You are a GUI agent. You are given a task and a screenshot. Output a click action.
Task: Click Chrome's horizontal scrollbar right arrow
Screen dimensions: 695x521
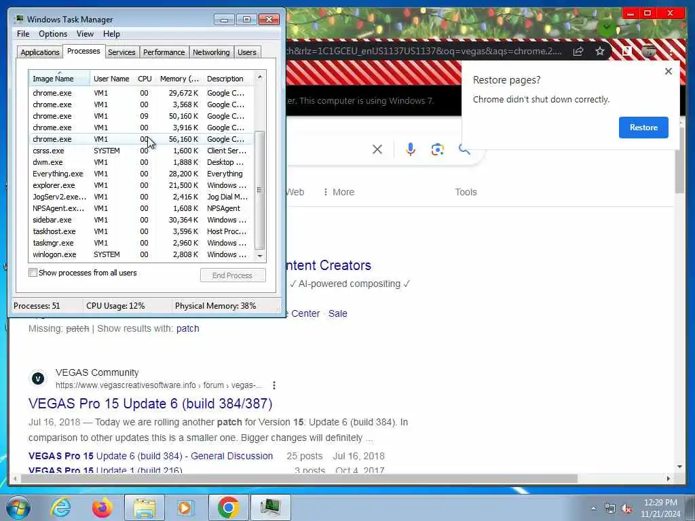[669, 479]
